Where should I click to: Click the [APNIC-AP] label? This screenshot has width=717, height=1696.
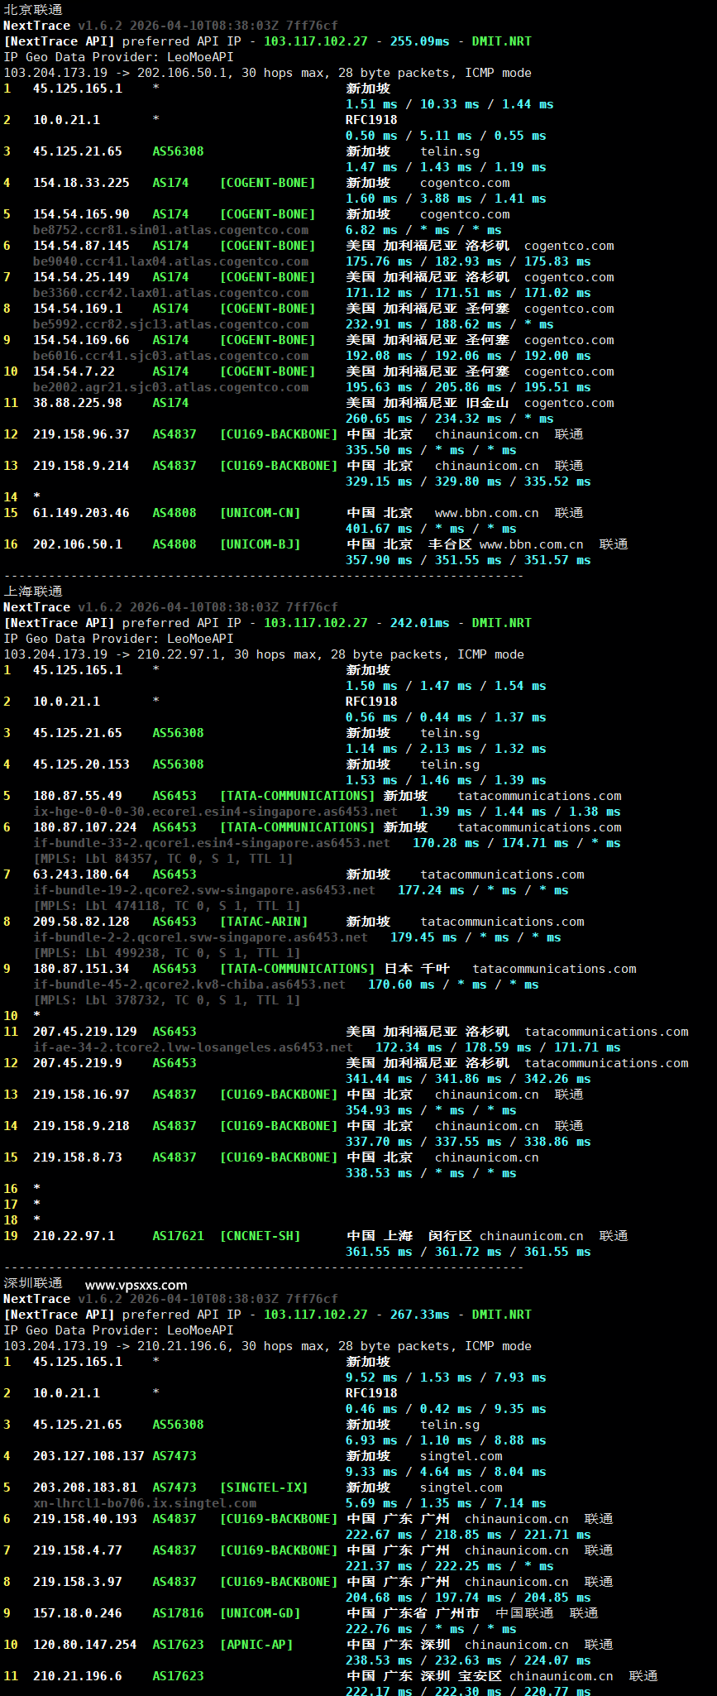(x=256, y=1645)
